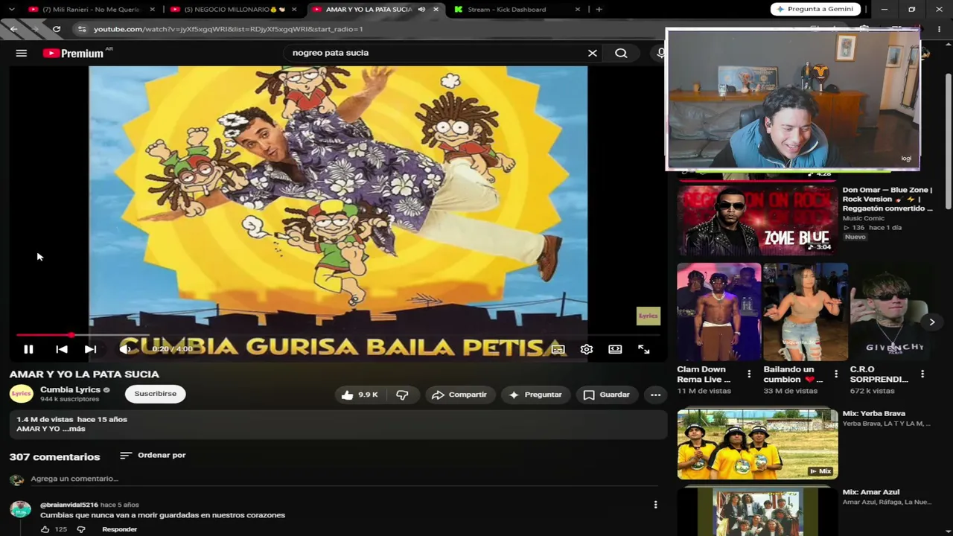The width and height of the screenshot is (953, 536).
Task: Open the Ordenar por sort menu
Action: (x=153, y=455)
